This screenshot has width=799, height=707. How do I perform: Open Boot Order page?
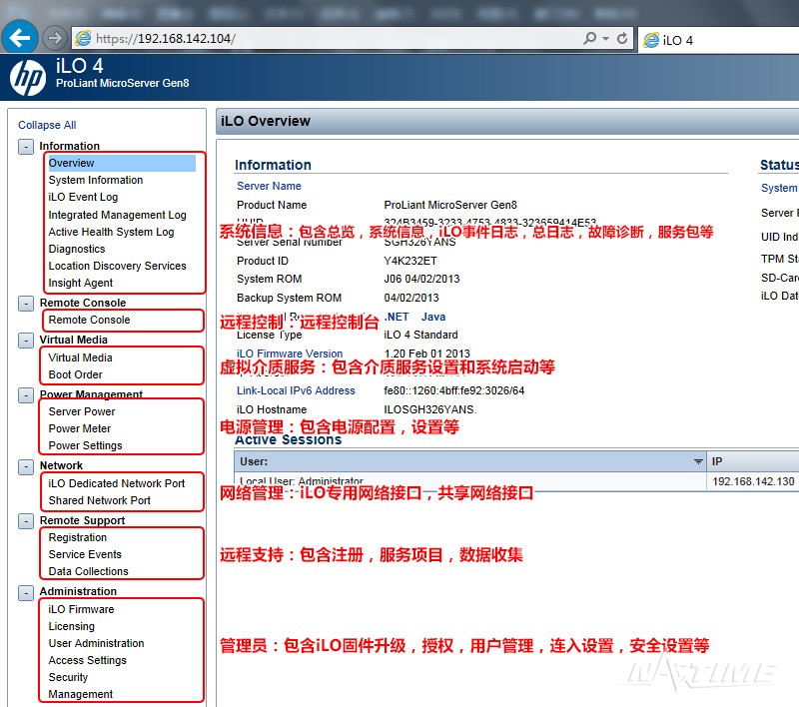[76, 374]
